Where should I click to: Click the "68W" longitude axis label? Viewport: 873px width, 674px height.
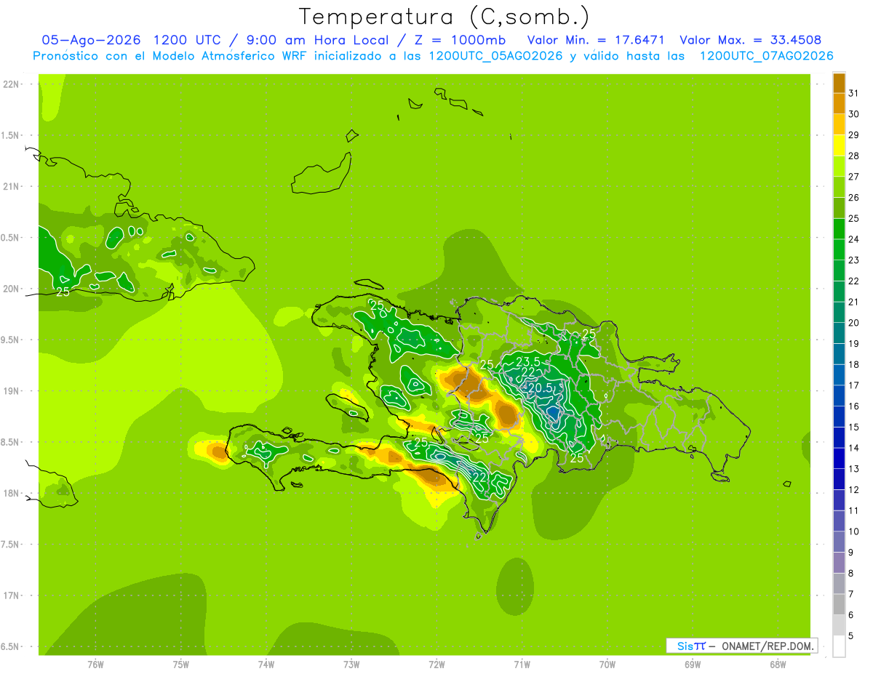coord(778,665)
